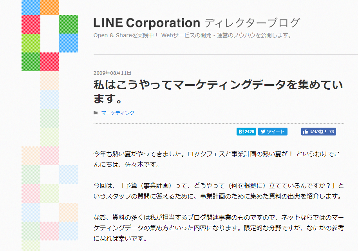Click the red square below the white tile
Screen dimensions: 358x251
click(x=50, y=62)
